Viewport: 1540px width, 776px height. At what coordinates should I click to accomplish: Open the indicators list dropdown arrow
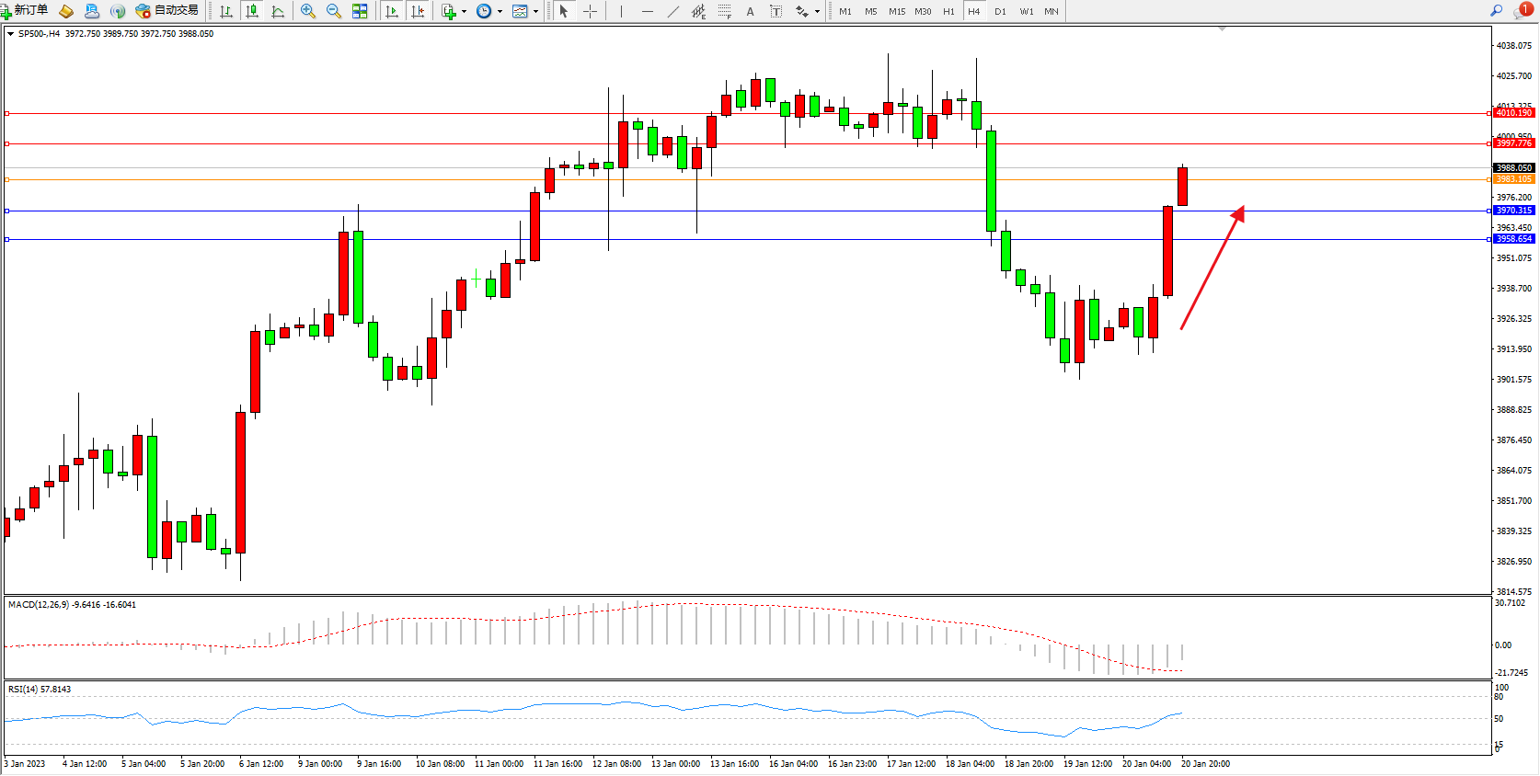tap(464, 12)
